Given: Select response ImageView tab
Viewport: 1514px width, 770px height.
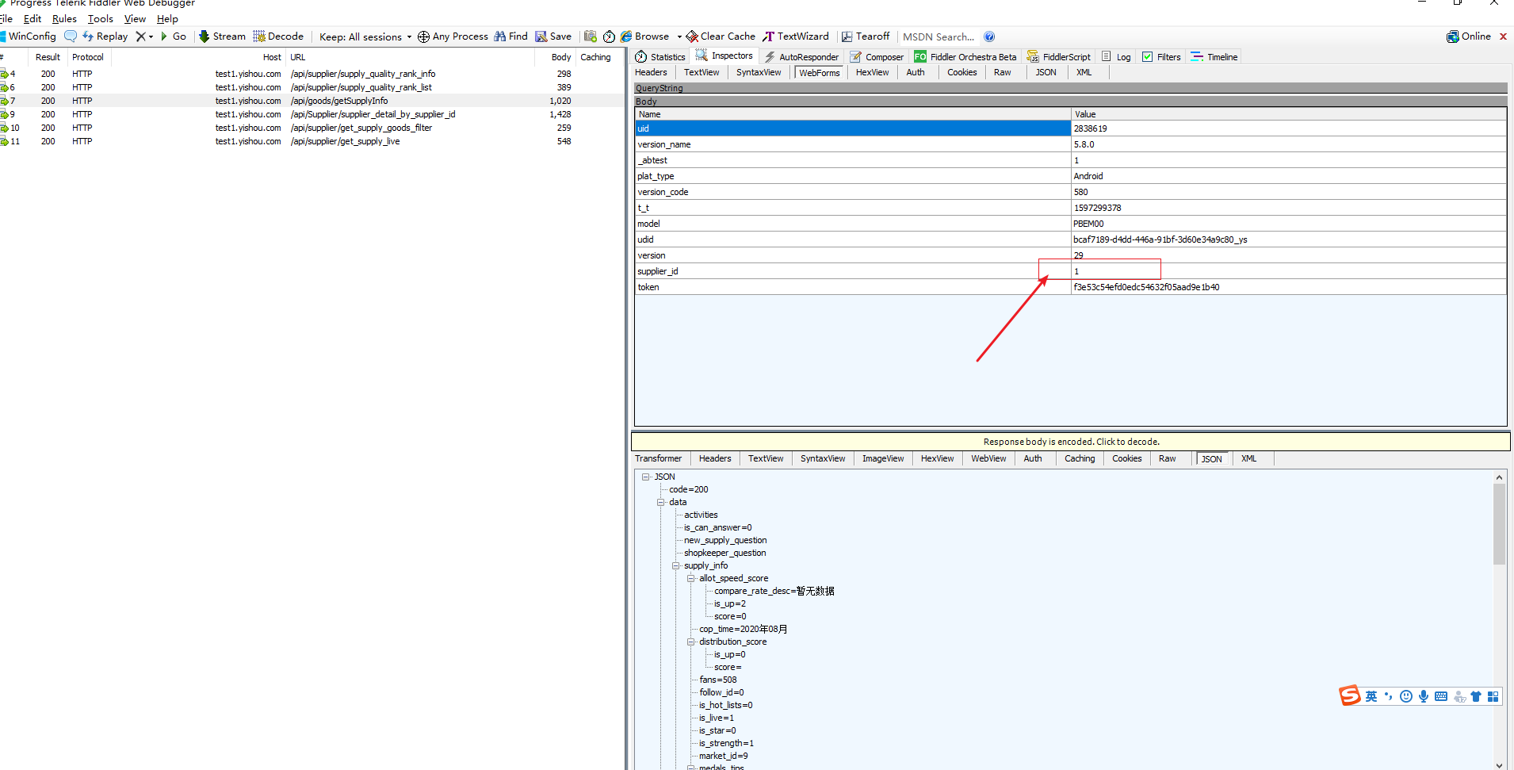Looking at the screenshot, I should [x=883, y=458].
